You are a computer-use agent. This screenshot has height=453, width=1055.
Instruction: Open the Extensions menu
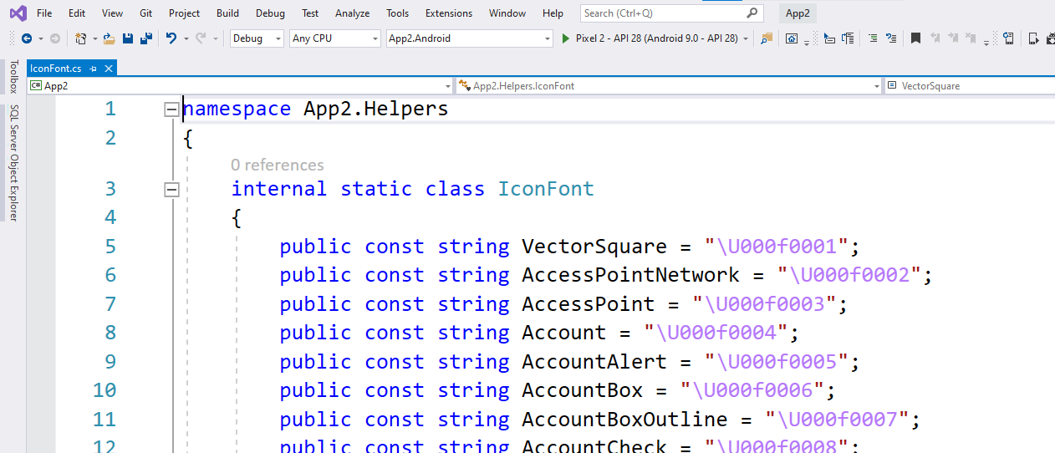click(x=449, y=13)
